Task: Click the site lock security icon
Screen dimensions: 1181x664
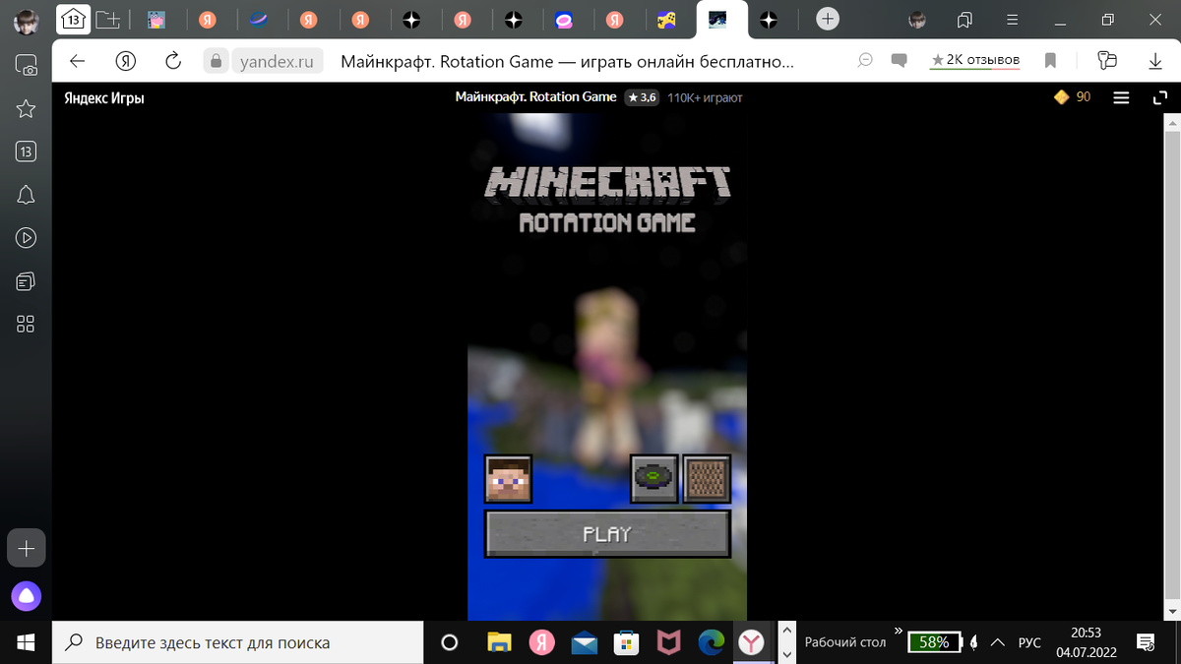Action: pyautogui.click(x=216, y=61)
